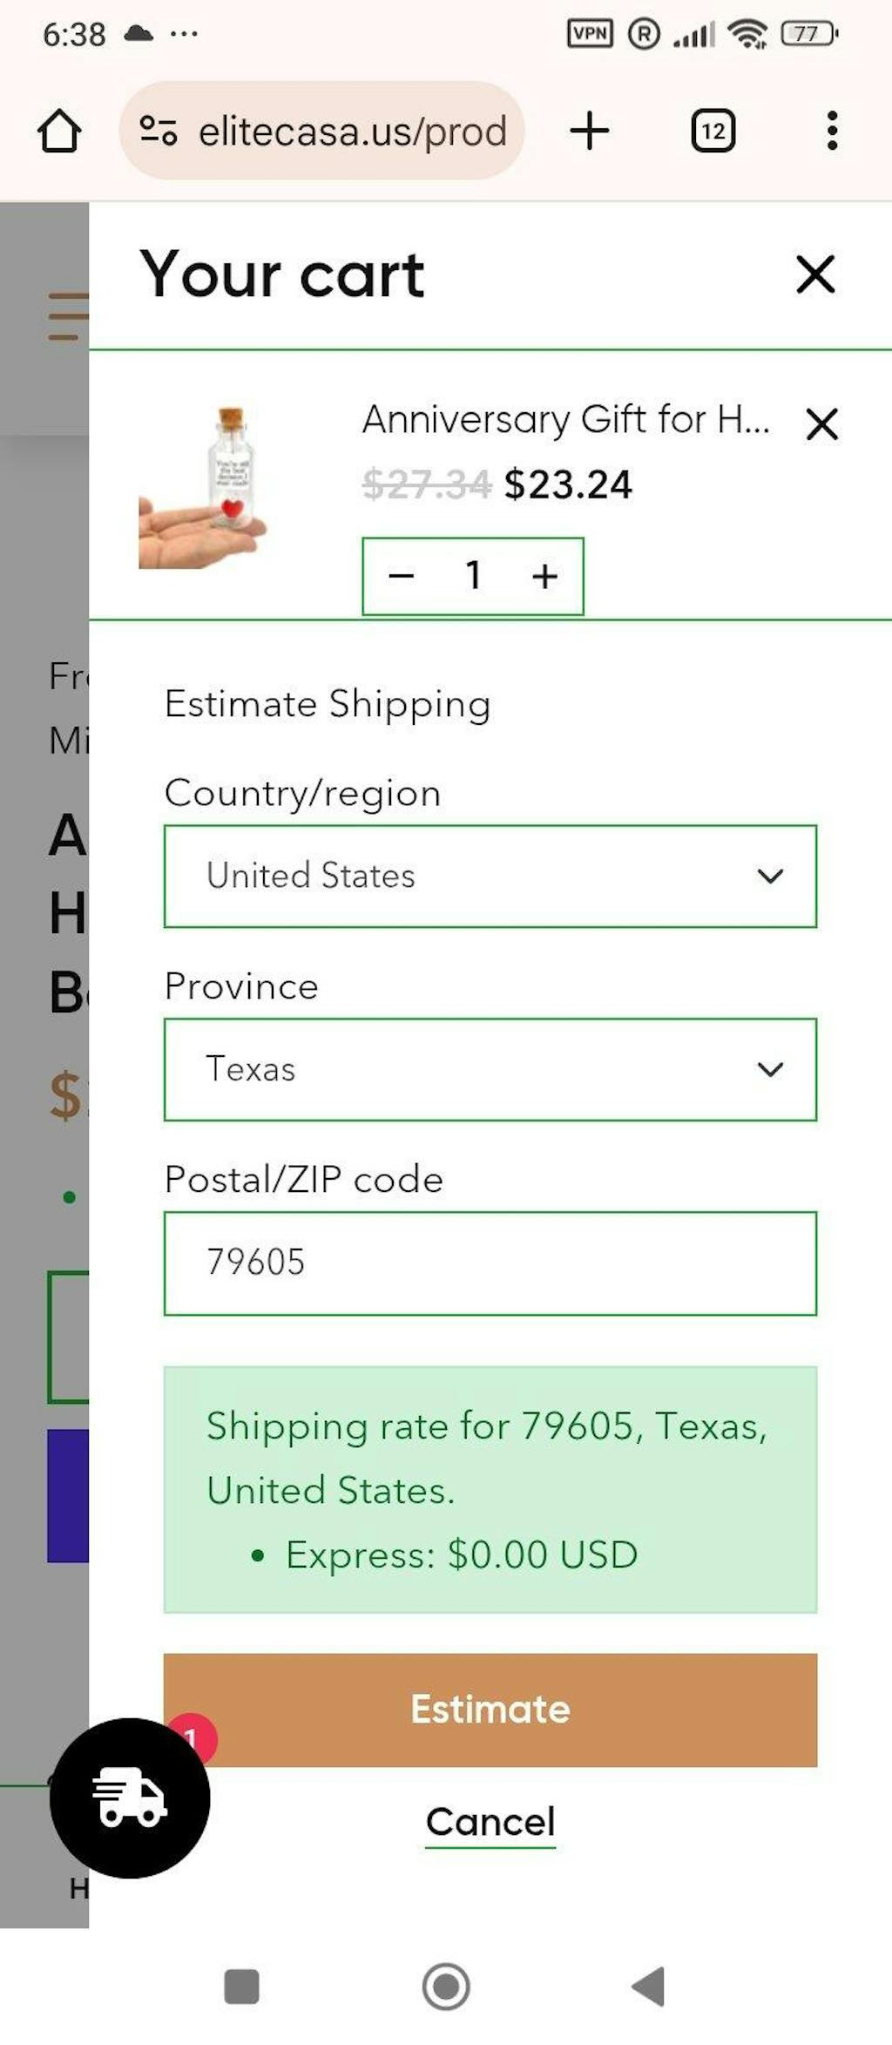Image resolution: width=892 pixels, height=2045 pixels.
Task: Open the tab switcher showing 12 tabs
Action: click(x=713, y=132)
